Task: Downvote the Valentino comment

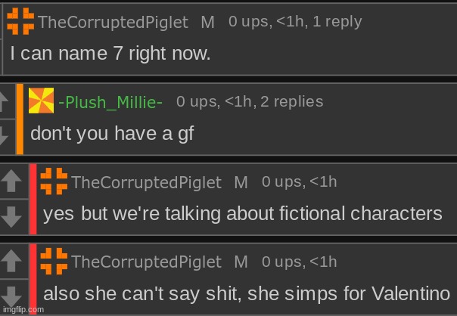Action: pos(11,296)
